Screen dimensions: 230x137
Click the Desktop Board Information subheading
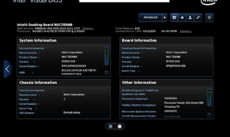pos(139,48)
